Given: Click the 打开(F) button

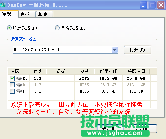Looking at the screenshot, I should (137, 50).
